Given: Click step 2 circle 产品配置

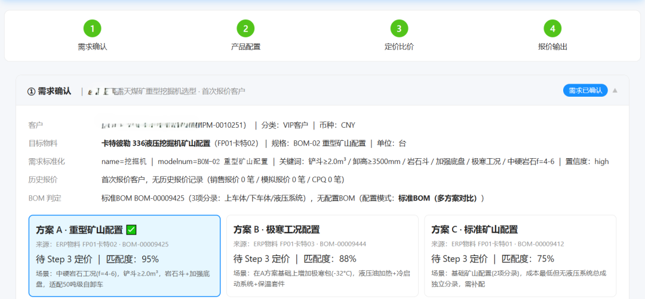Looking at the screenshot, I should [245, 29].
